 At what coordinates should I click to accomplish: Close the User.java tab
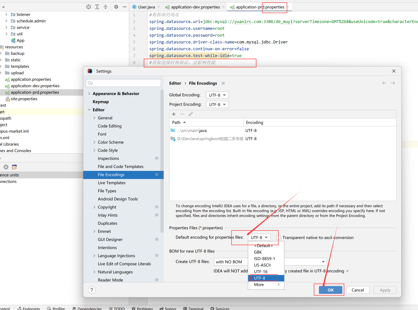(159, 7)
